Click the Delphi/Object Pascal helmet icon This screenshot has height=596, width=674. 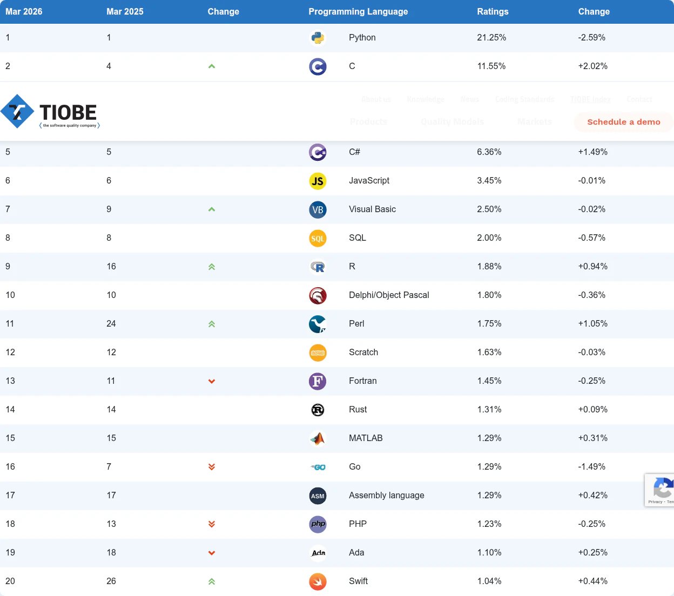point(318,295)
